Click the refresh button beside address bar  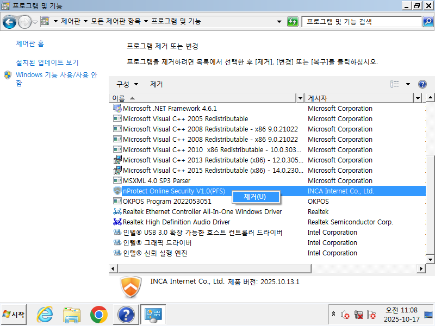[293, 22]
